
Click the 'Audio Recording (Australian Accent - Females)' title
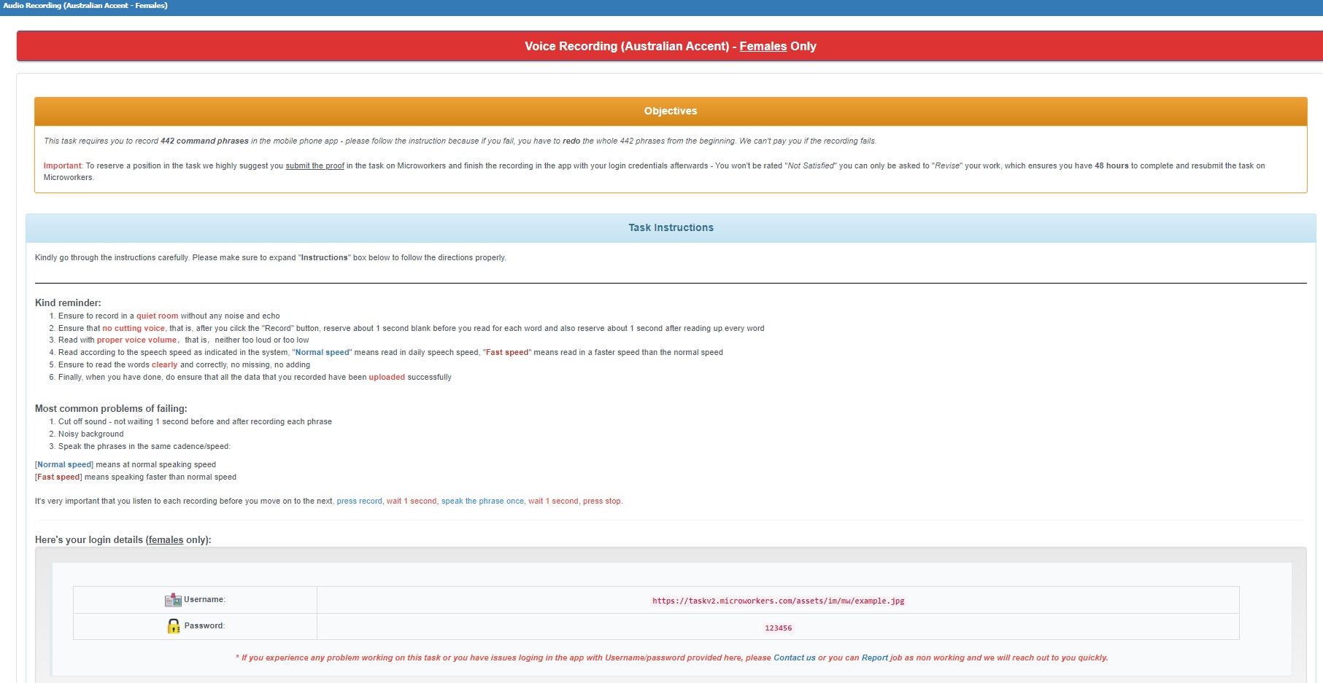click(85, 5)
